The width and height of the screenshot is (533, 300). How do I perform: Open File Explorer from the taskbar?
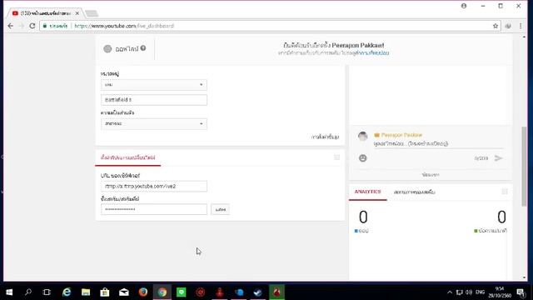click(x=86, y=292)
